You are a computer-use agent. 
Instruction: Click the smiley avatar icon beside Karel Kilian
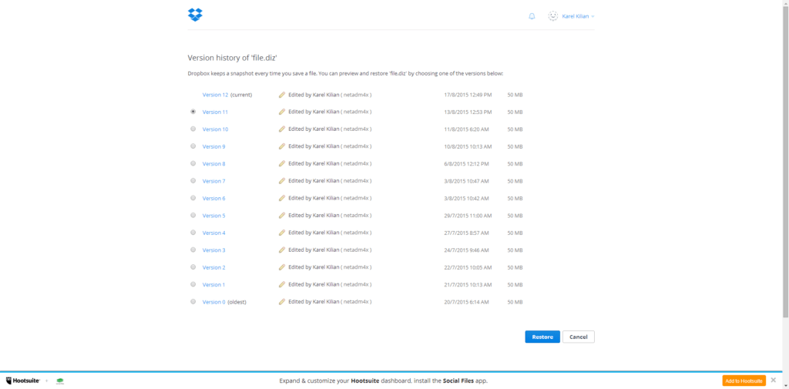pos(553,16)
